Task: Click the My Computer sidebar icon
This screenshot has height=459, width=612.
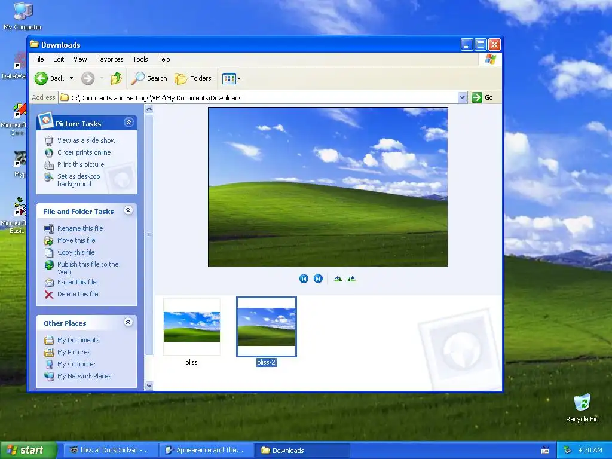Action: (x=49, y=364)
